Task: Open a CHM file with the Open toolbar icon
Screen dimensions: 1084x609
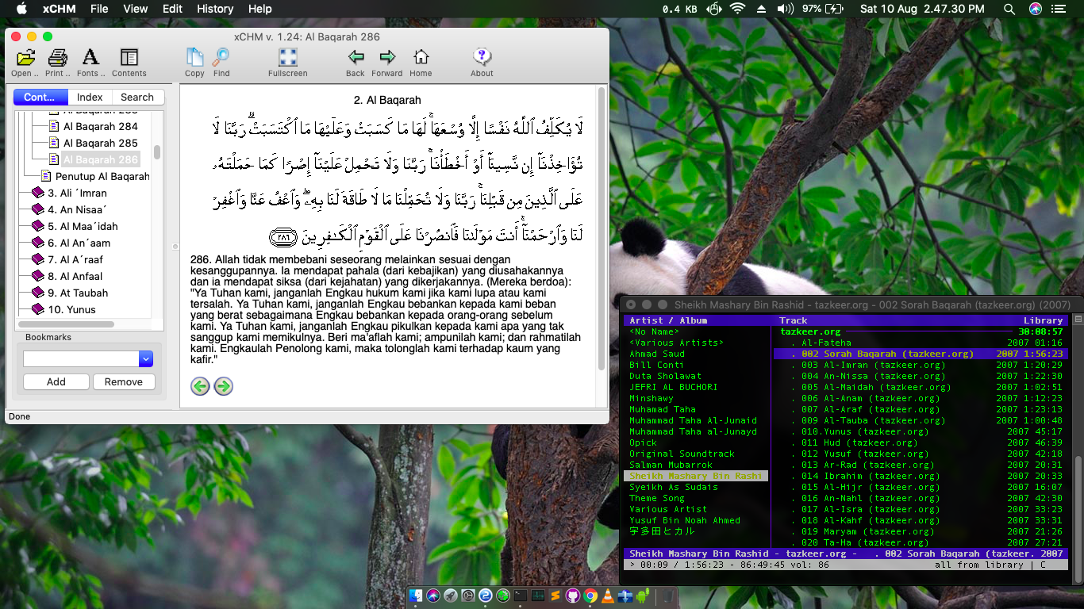Action: click(x=25, y=58)
